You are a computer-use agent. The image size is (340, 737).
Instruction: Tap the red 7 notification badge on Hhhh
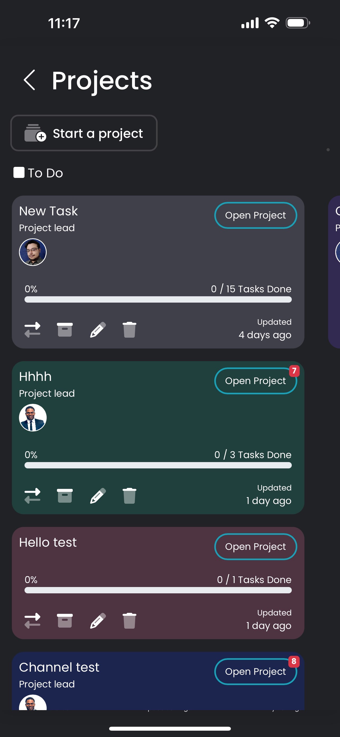pos(294,371)
